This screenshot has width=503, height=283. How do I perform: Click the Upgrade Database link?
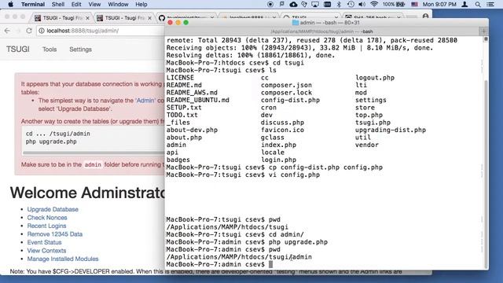(53, 209)
